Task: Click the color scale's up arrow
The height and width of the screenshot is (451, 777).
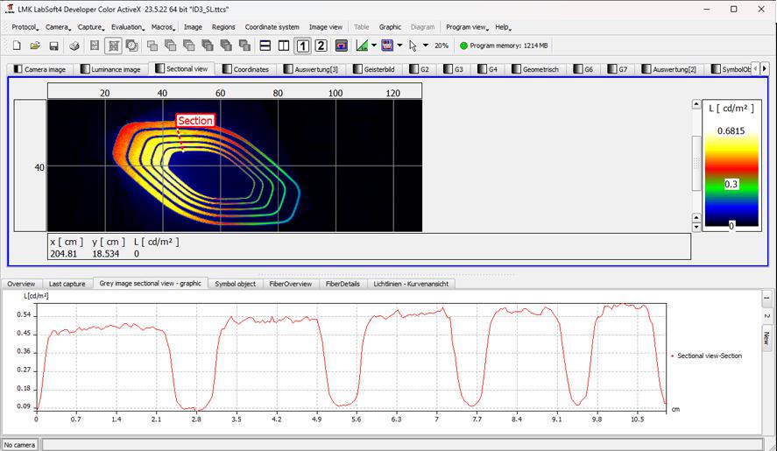Action: (x=696, y=104)
